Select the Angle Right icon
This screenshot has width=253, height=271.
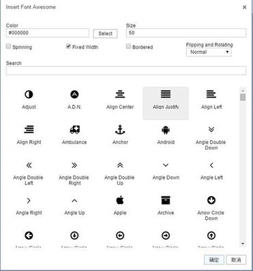point(29,201)
